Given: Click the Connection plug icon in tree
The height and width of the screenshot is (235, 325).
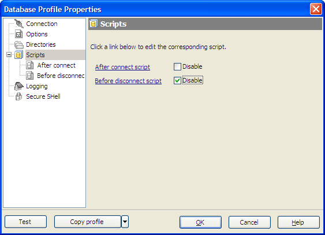Looking at the screenshot, I should 19,24.
